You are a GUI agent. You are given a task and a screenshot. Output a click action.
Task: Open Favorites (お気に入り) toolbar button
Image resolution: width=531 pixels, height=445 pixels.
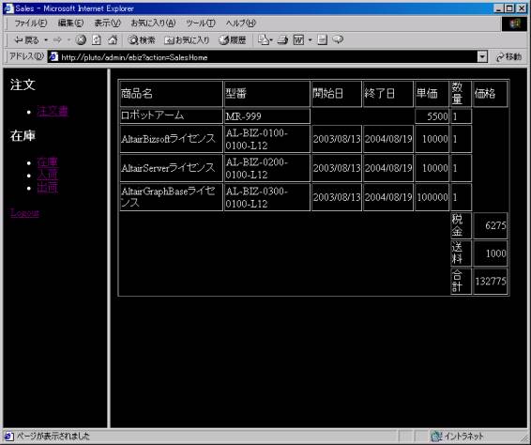pos(187,40)
